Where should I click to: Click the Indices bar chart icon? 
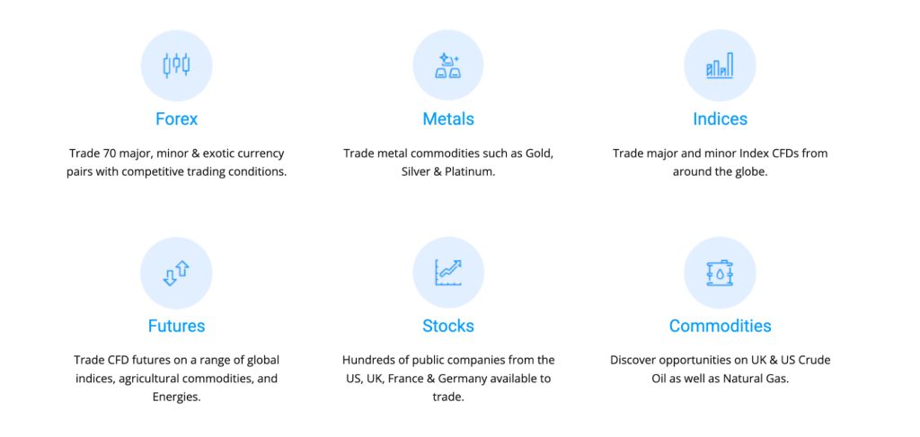[x=720, y=66]
